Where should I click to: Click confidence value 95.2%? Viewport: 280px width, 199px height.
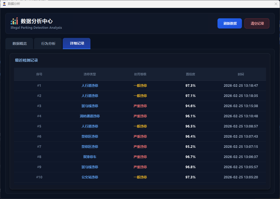click(191, 147)
